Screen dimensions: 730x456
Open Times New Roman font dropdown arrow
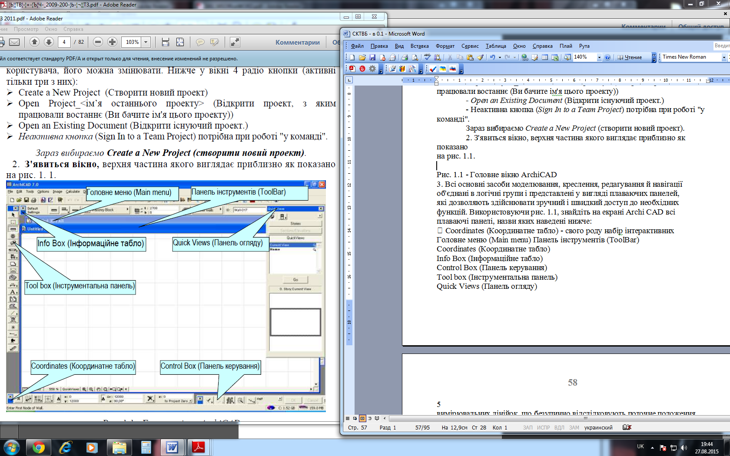[x=724, y=57]
